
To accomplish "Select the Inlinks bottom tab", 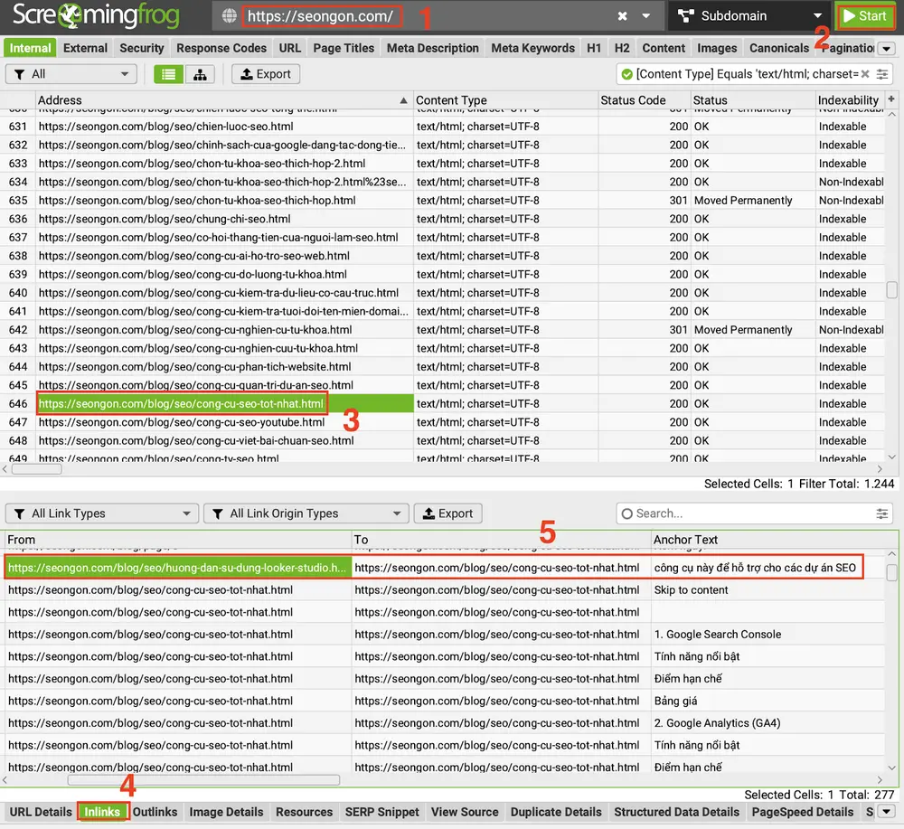I will pyautogui.click(x=102, y=812).
